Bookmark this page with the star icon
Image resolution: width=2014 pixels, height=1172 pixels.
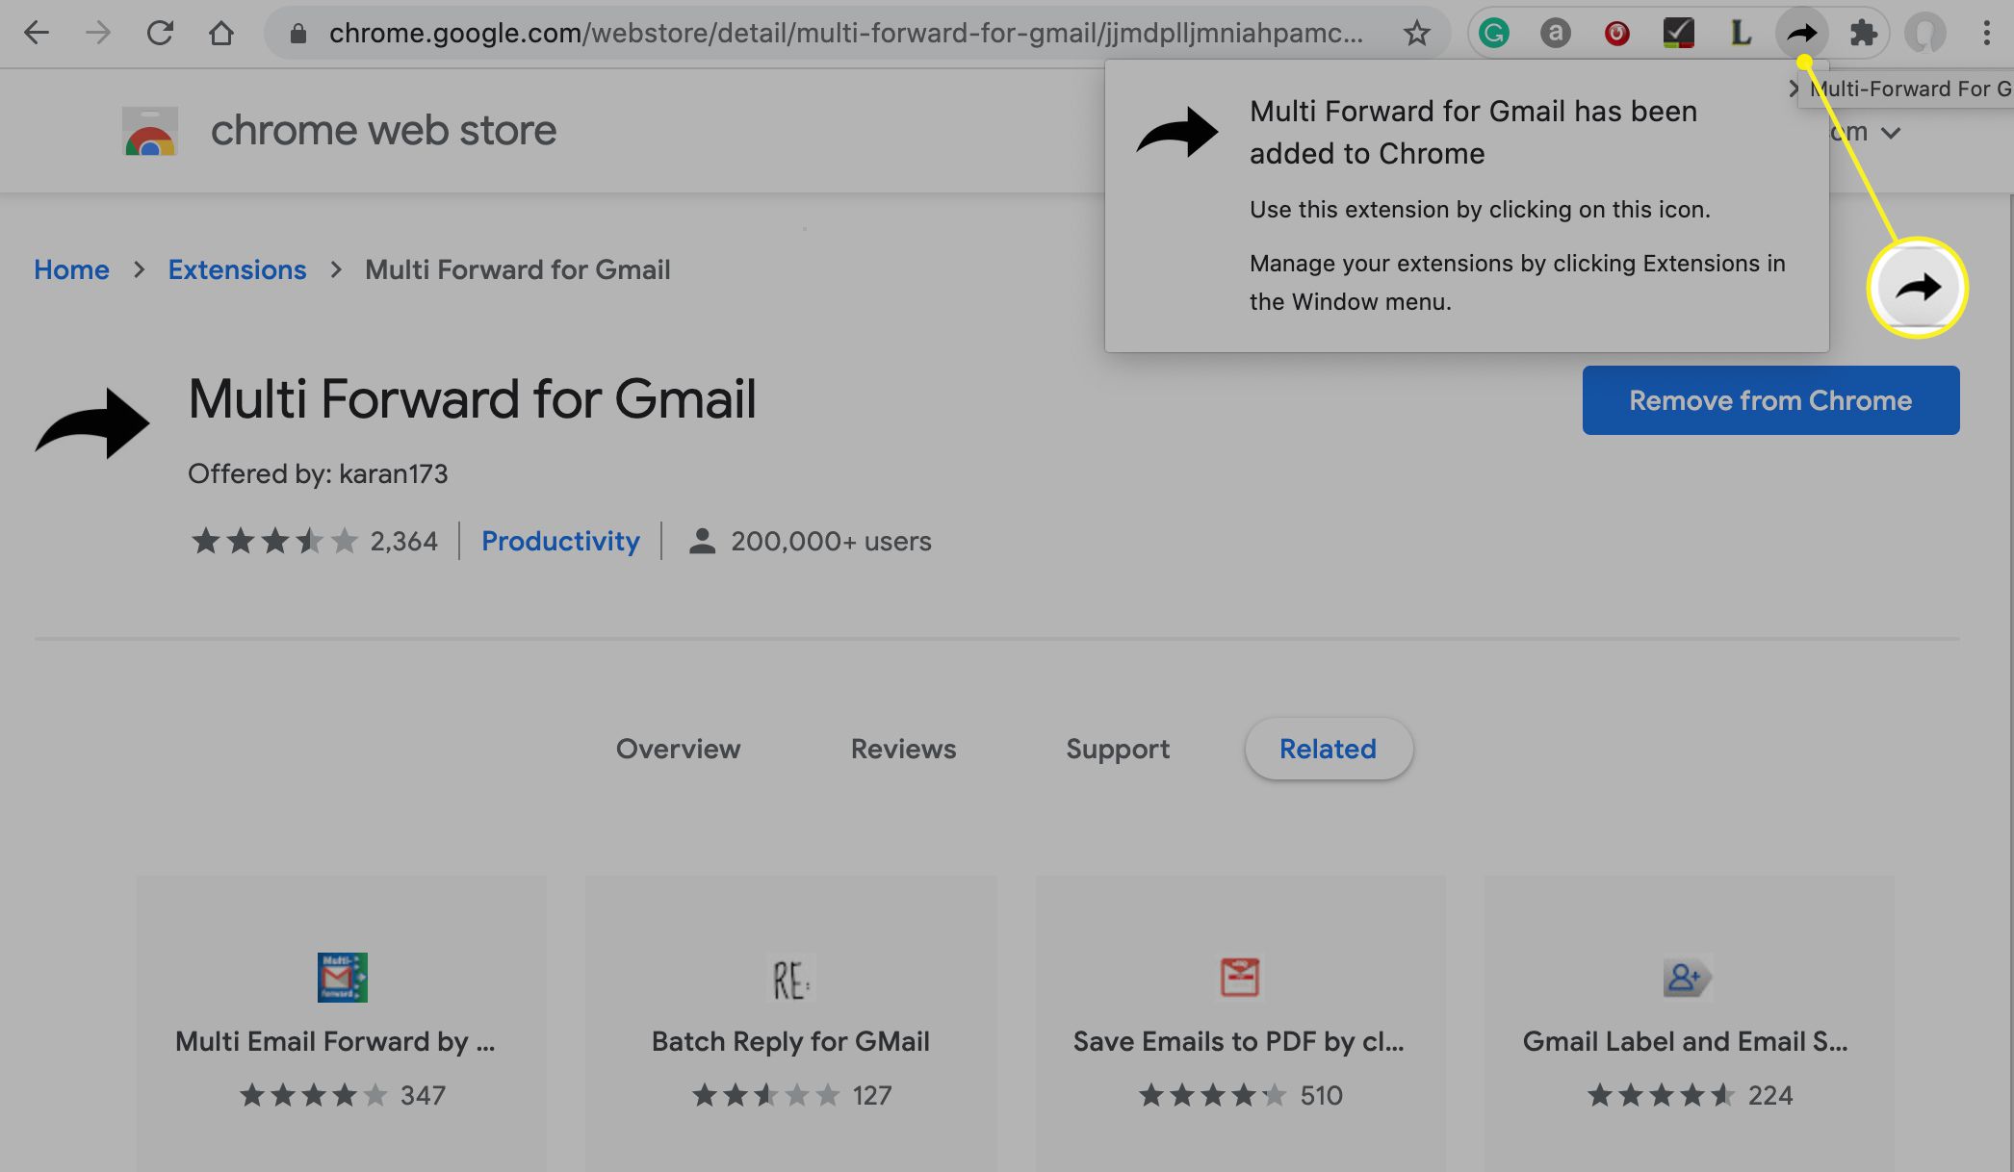point(1416,34)
